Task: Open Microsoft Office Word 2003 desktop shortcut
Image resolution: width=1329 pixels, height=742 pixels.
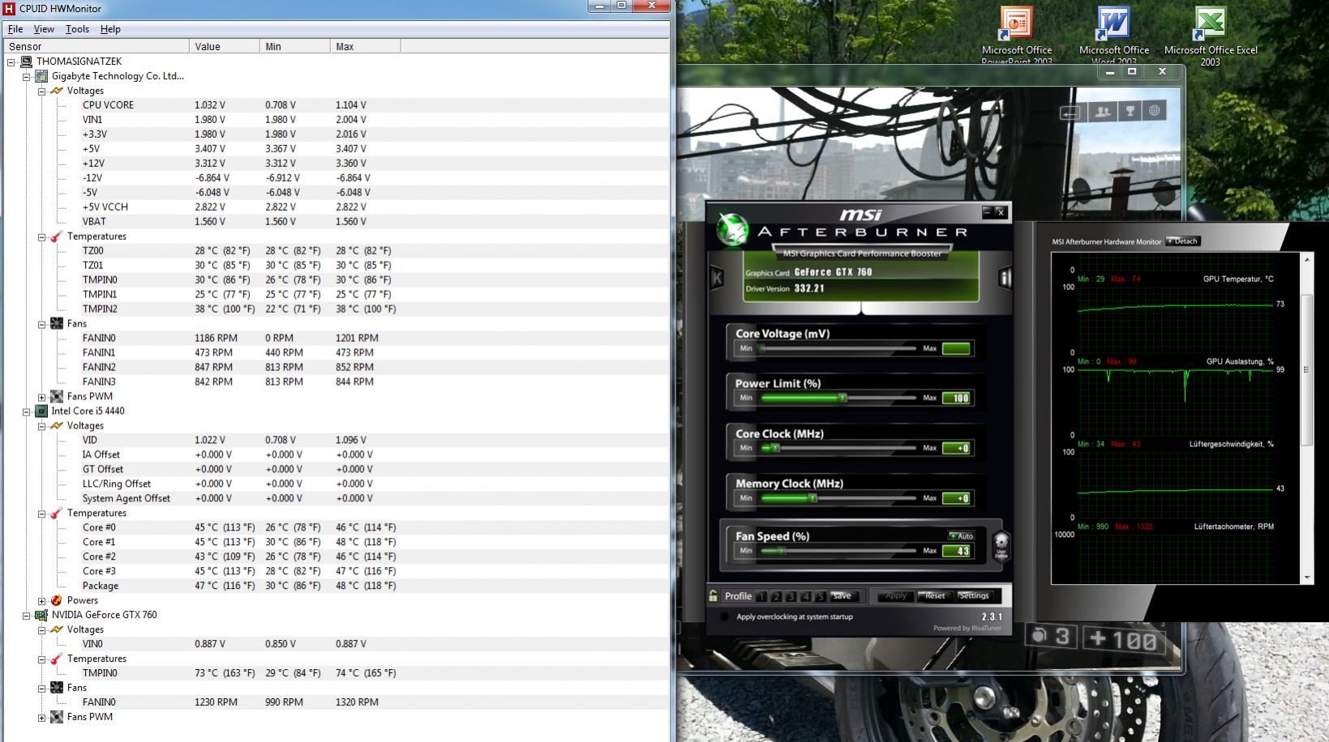Action: tap(1114, 36)
